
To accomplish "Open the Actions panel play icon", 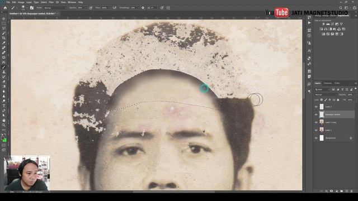I will (x=309, y=23).
